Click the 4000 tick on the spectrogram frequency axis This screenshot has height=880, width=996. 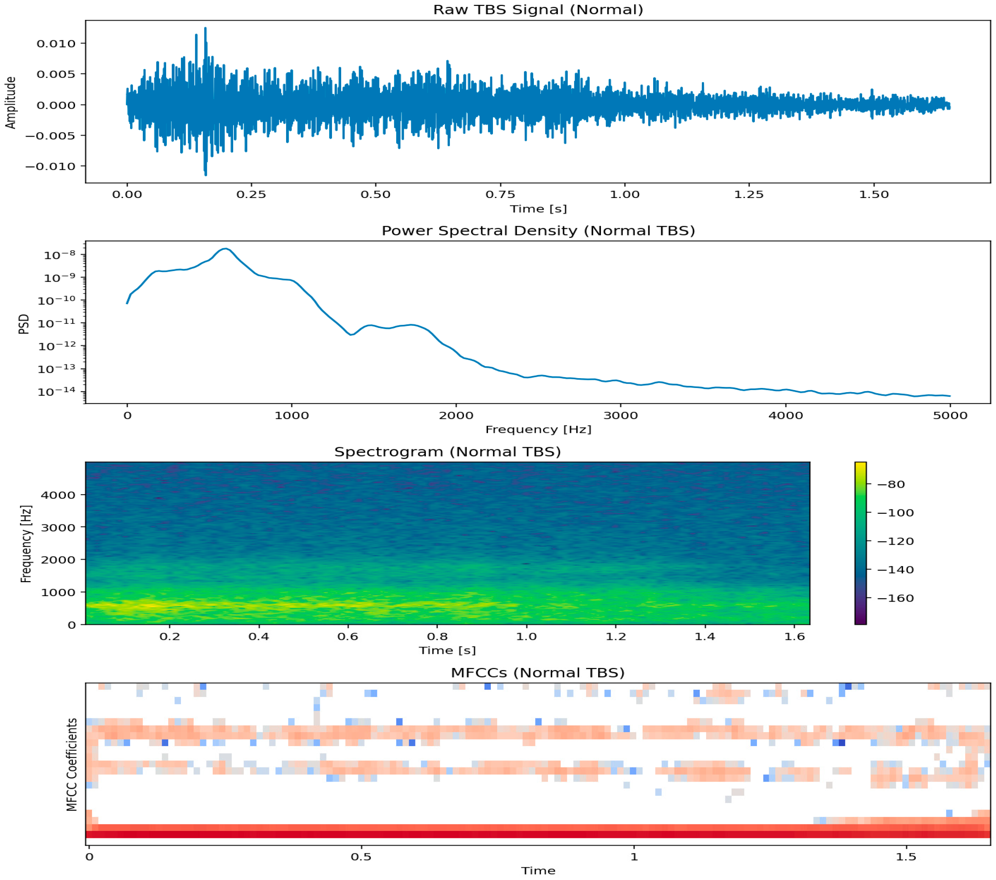(x=57, y=495)
